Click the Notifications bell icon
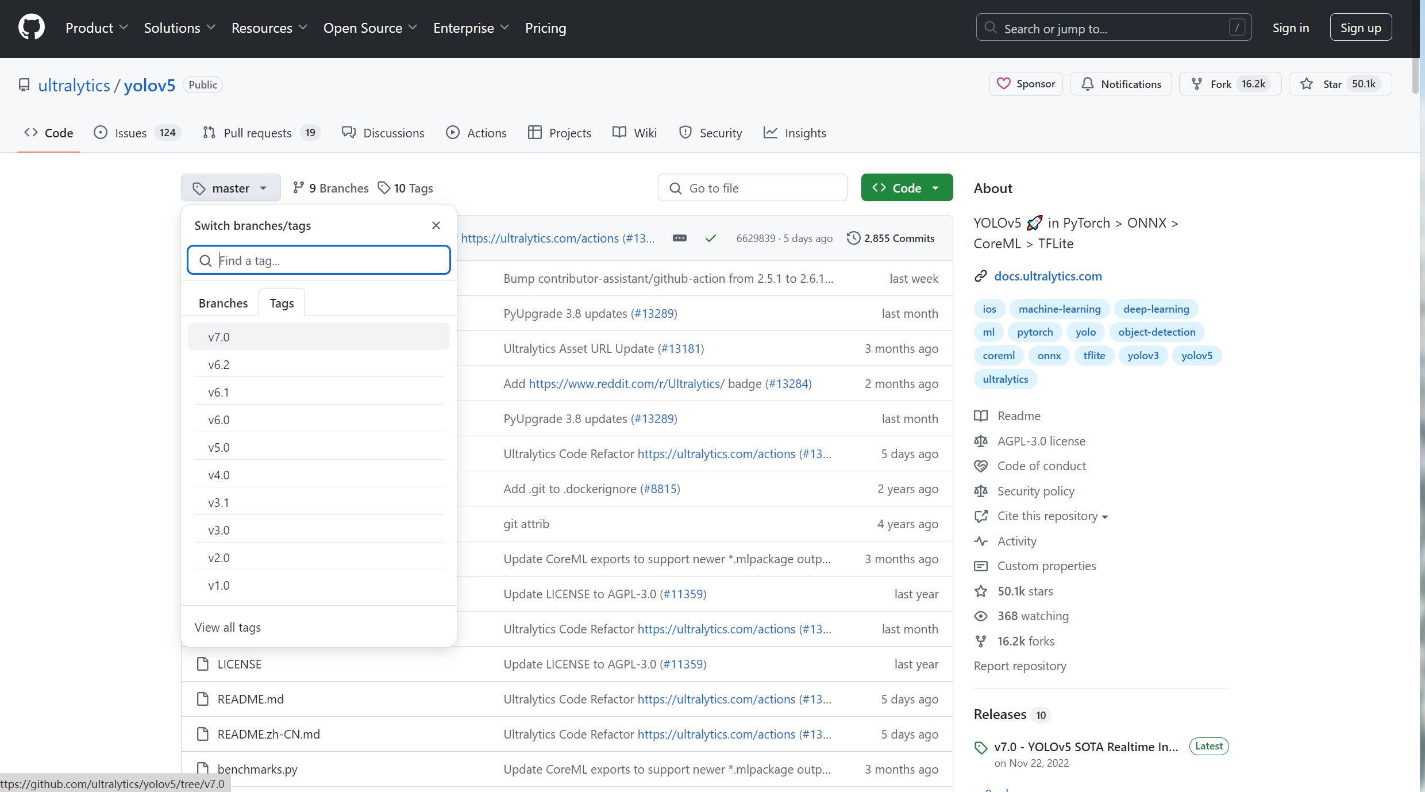The height and width of the screenshot is (792, 1425). coord(1087,84)
